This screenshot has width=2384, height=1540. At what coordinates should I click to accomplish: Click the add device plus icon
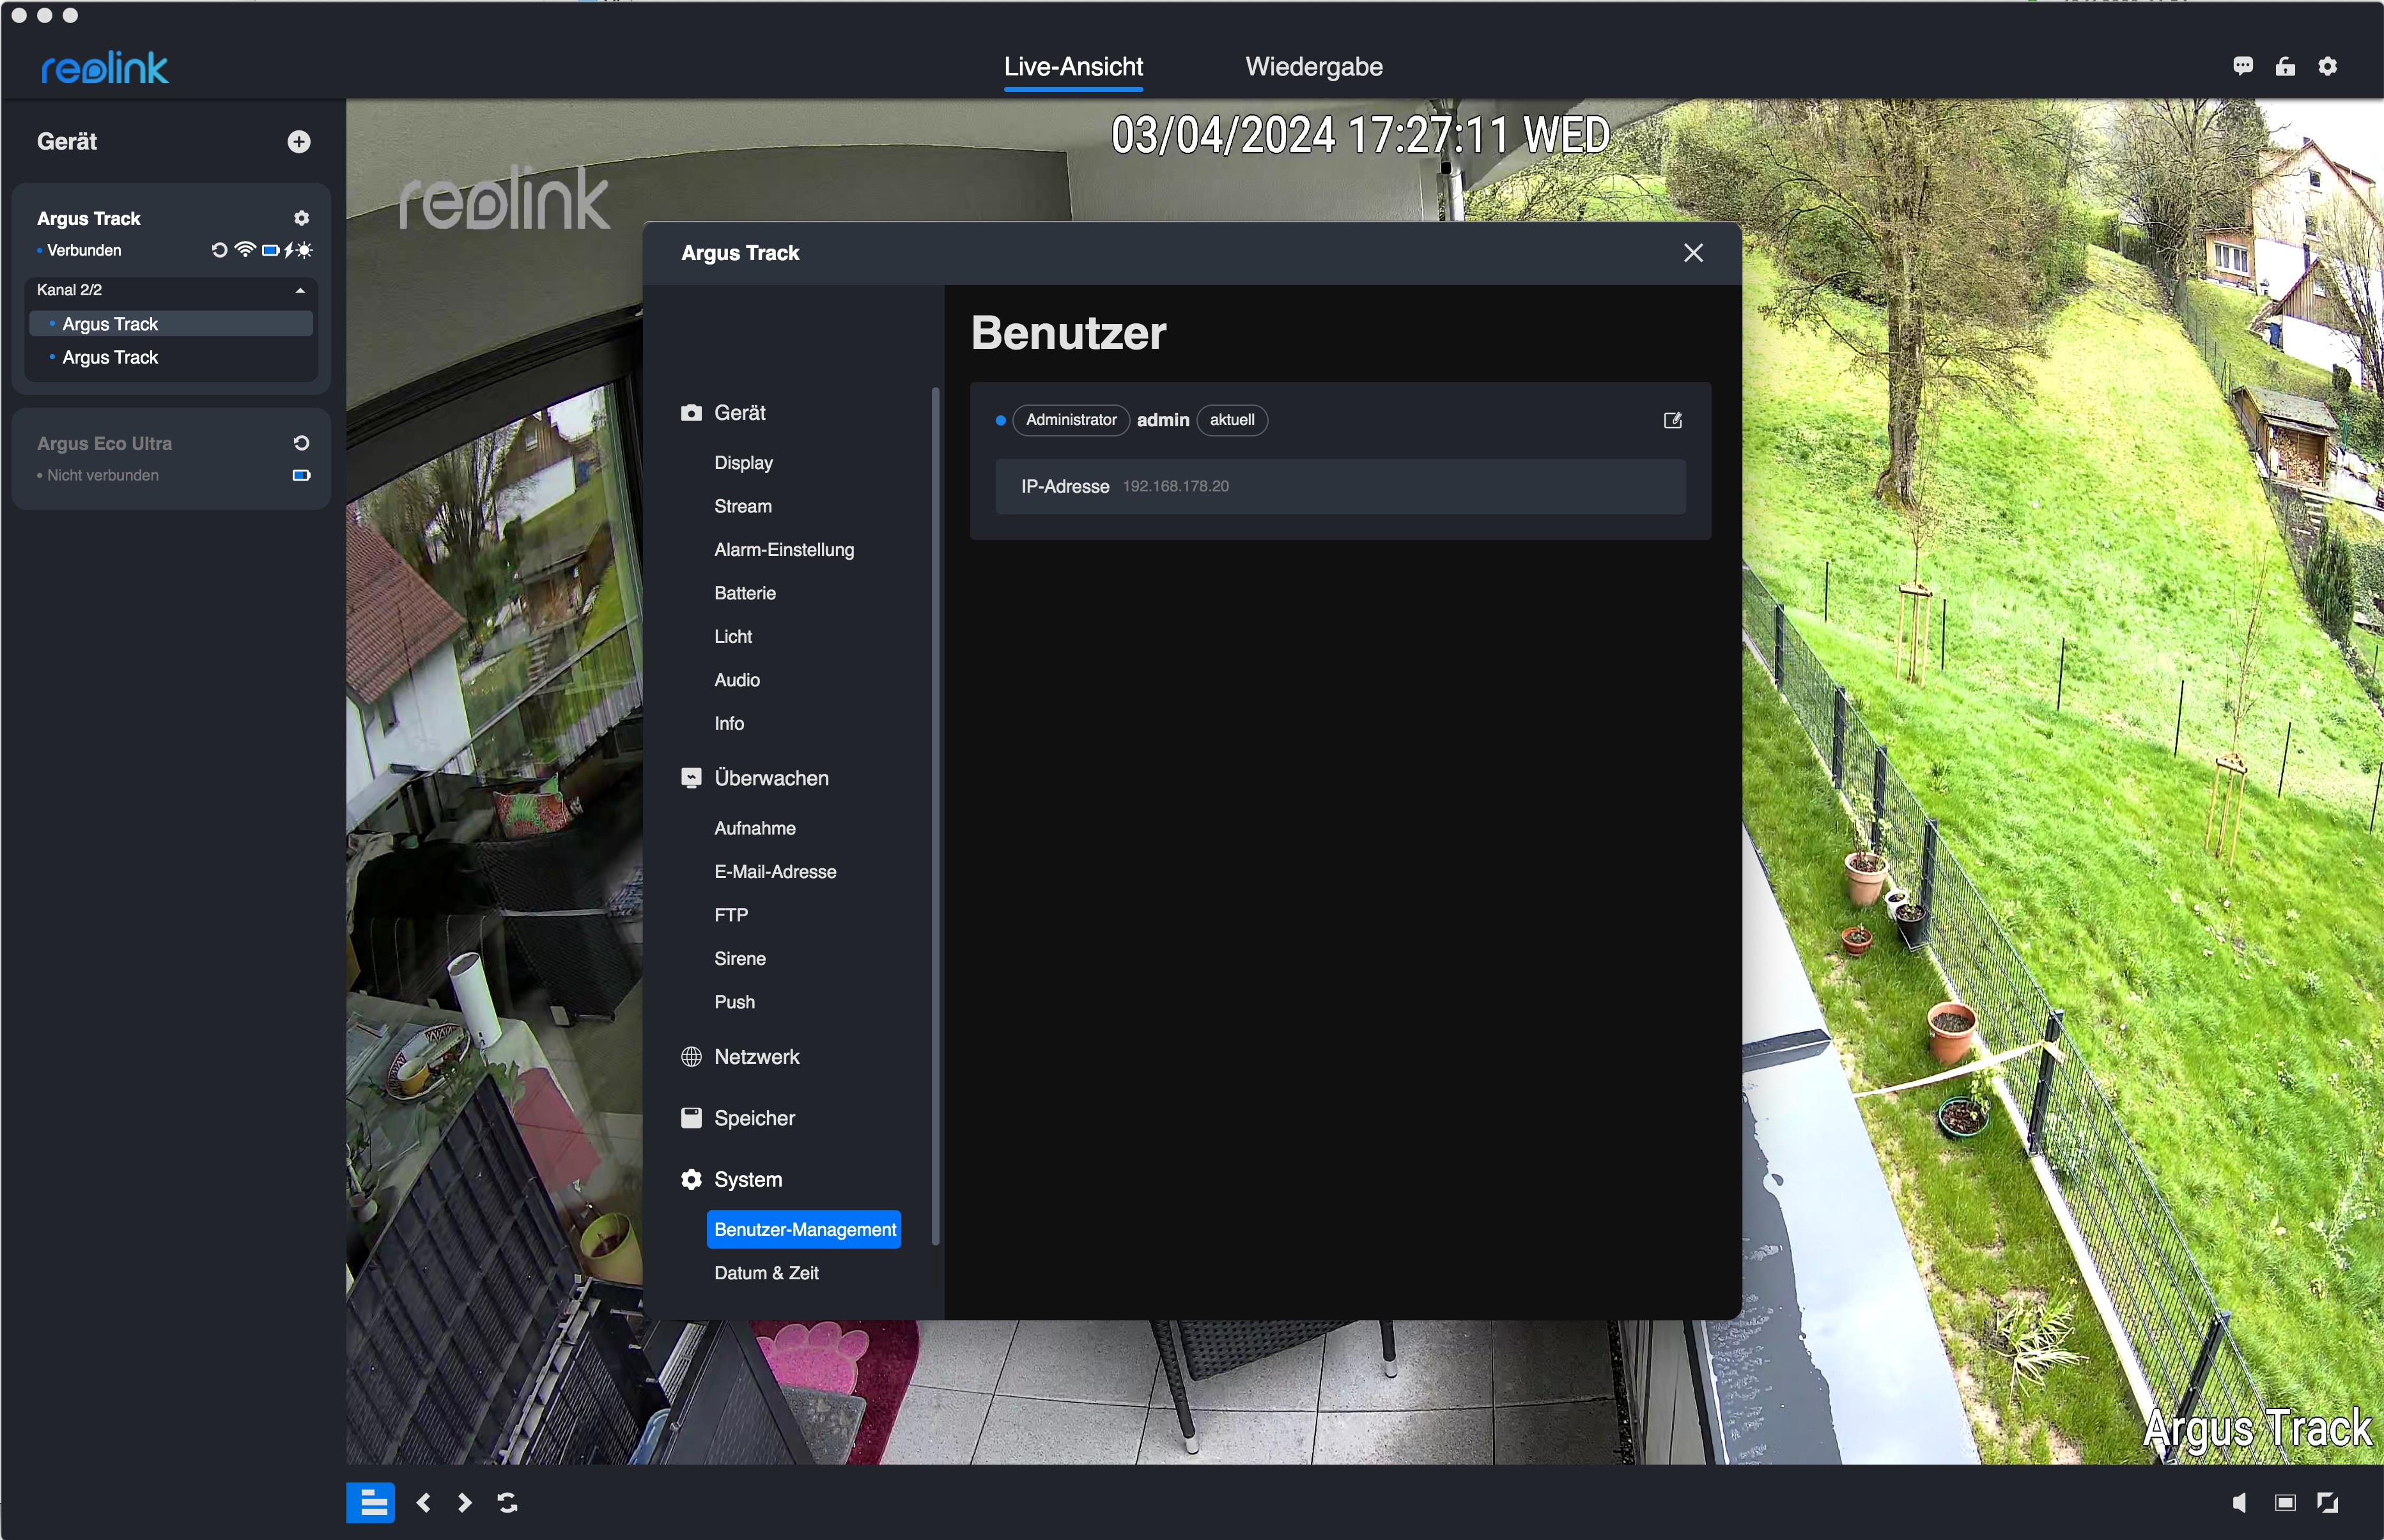tap(298, 142)
